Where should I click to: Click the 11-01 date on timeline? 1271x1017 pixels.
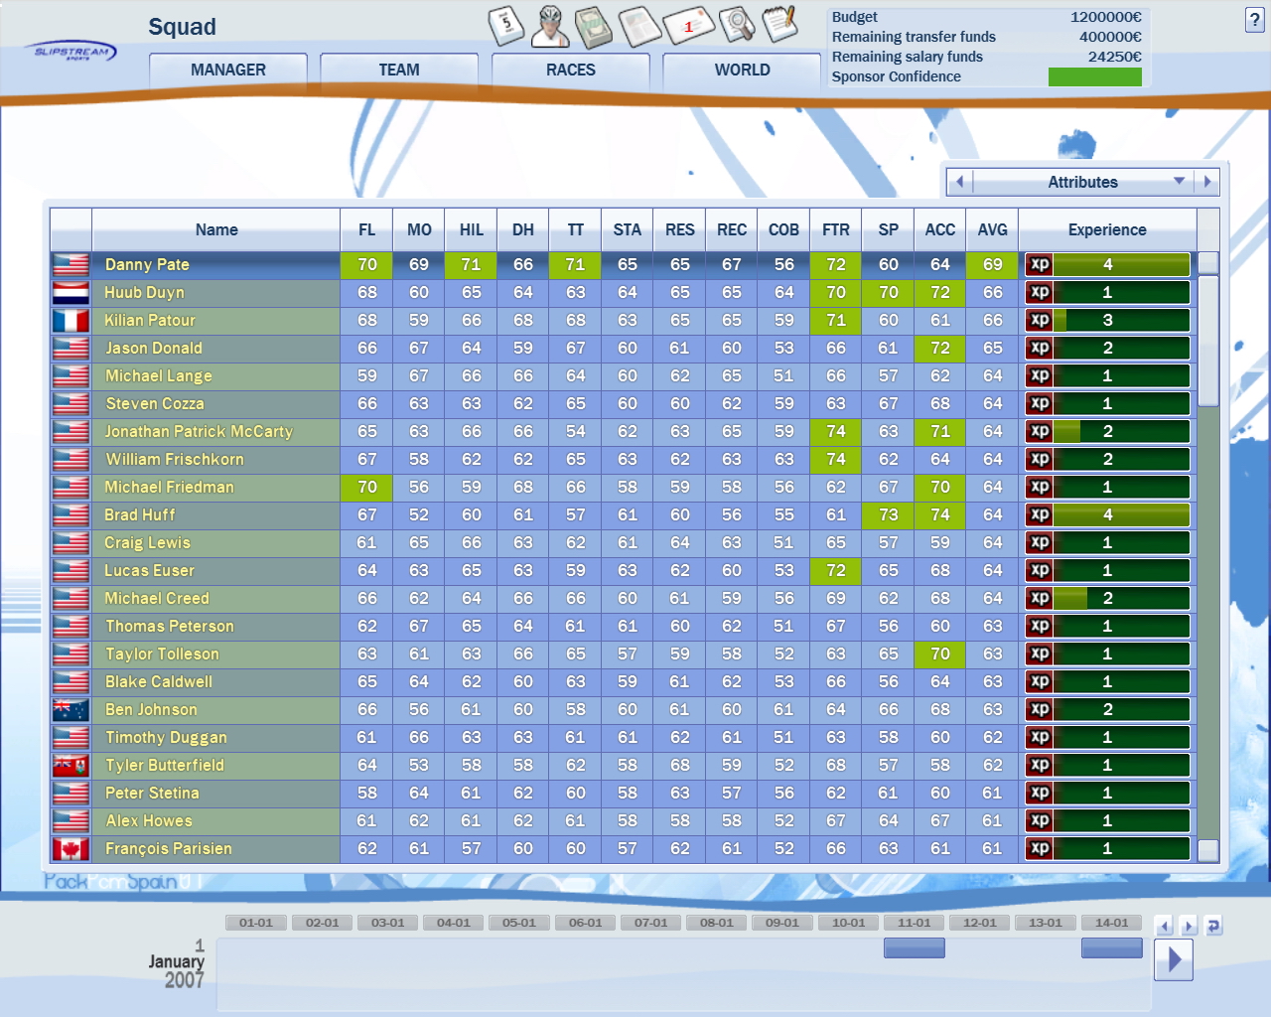914,923
